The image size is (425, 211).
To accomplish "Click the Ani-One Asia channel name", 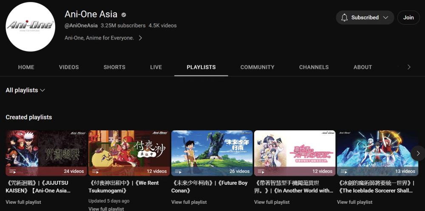I will point(91,14).
